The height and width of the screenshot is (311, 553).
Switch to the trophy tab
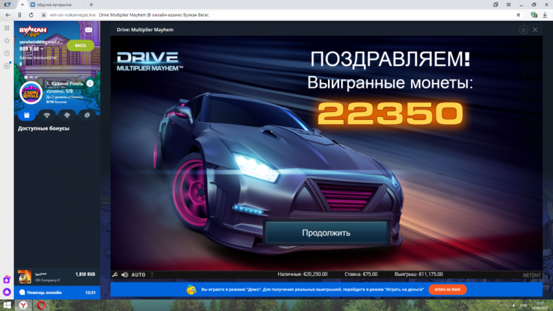click(x=47, y=115)
